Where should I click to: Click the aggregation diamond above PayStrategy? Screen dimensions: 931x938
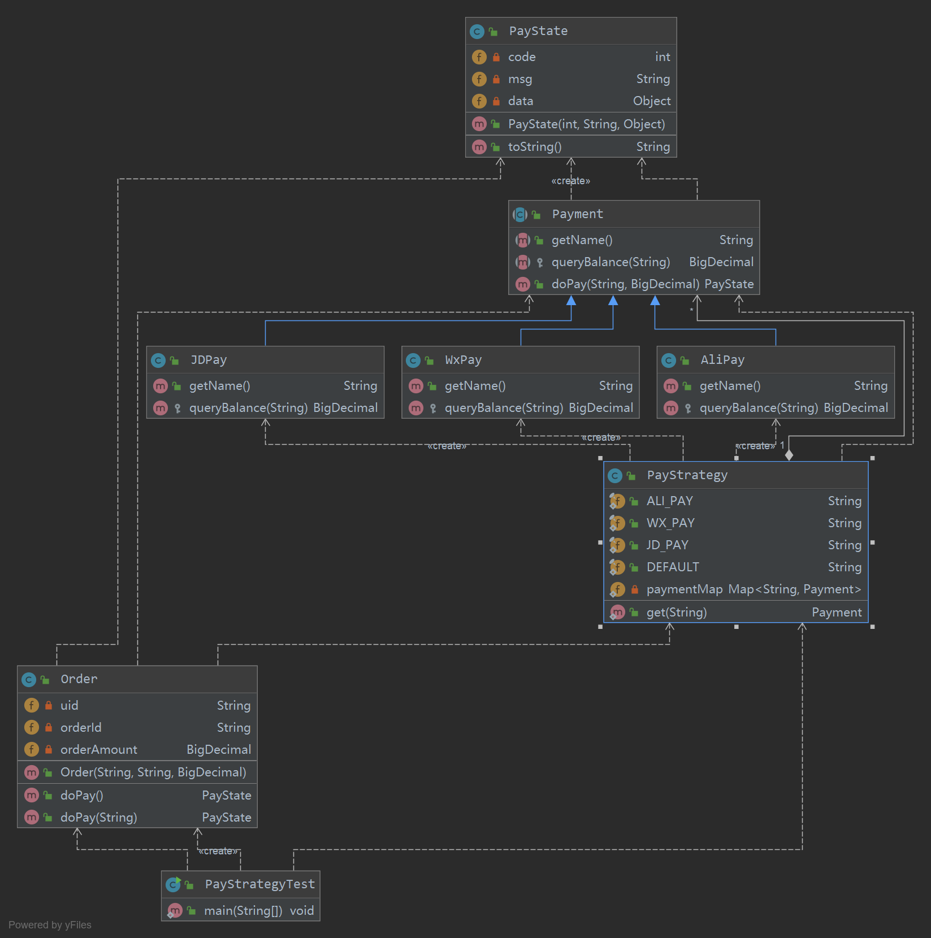(789, 455)
